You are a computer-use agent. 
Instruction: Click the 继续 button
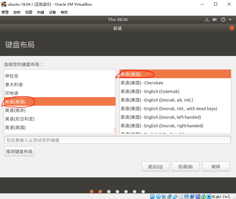(216, 166)
